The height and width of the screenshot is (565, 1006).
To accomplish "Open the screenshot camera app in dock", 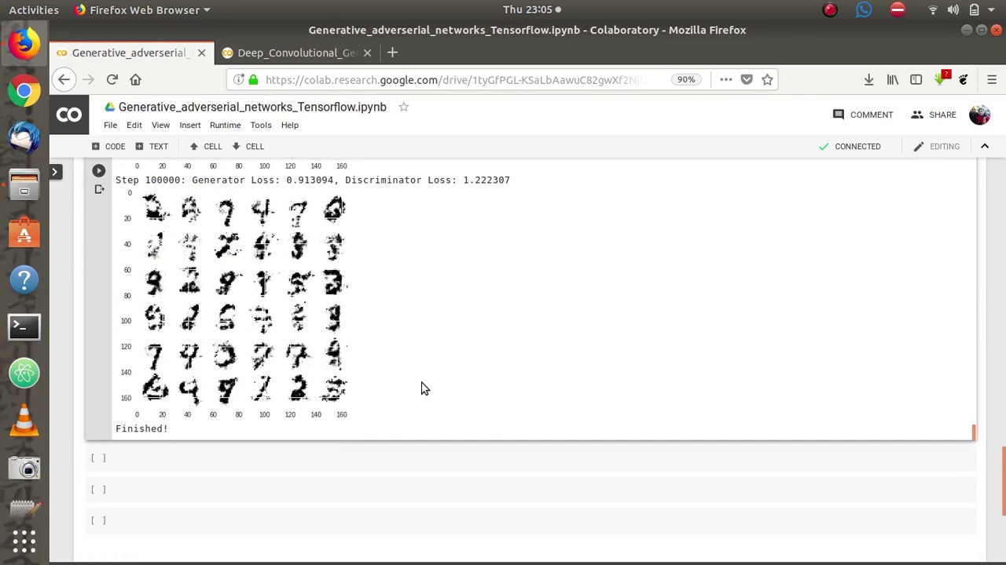I will pos(24,468).
